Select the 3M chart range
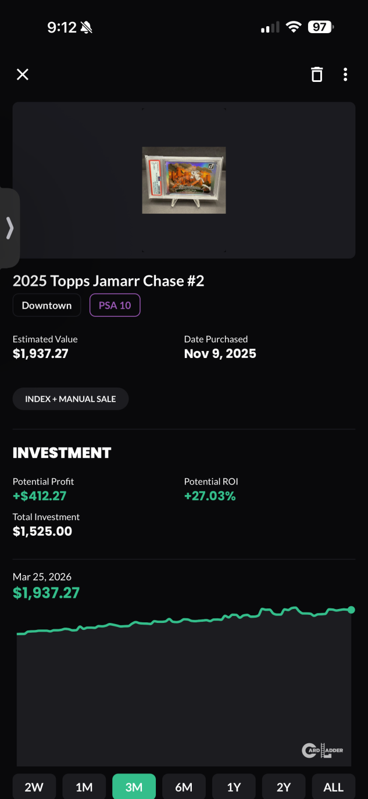Image resolution: width=368 pixels, height=799 pixels. click(x=134, y=787)
